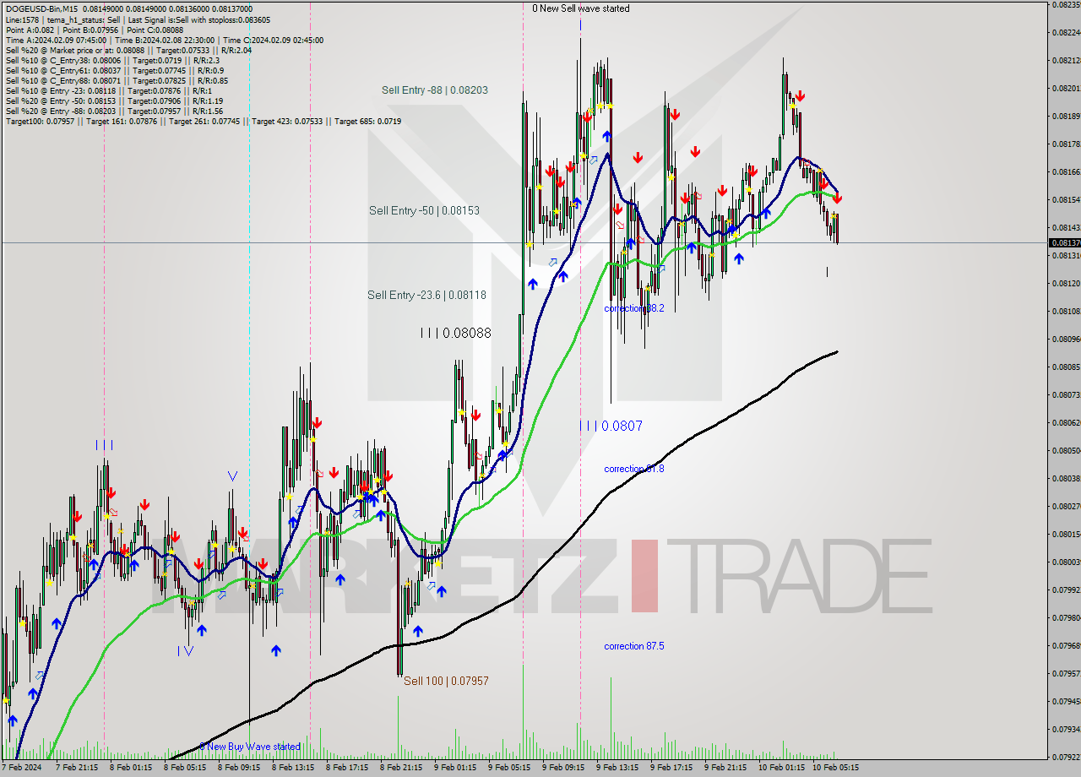This screenshot has height=777, width=1081.
Task: Click the 0.07968 price axis label
Action: (x=1065, y=645)
